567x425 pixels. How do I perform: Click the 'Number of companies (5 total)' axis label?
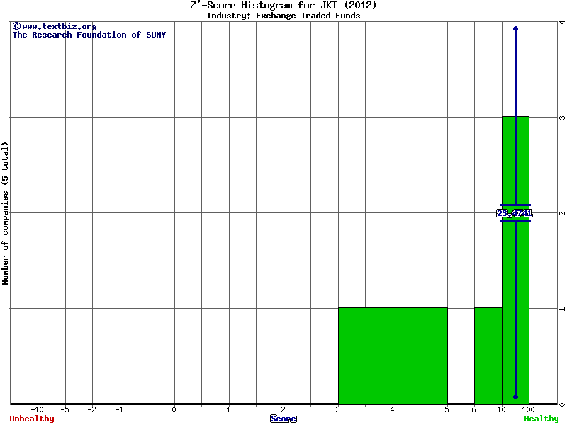tap(5, 213)
